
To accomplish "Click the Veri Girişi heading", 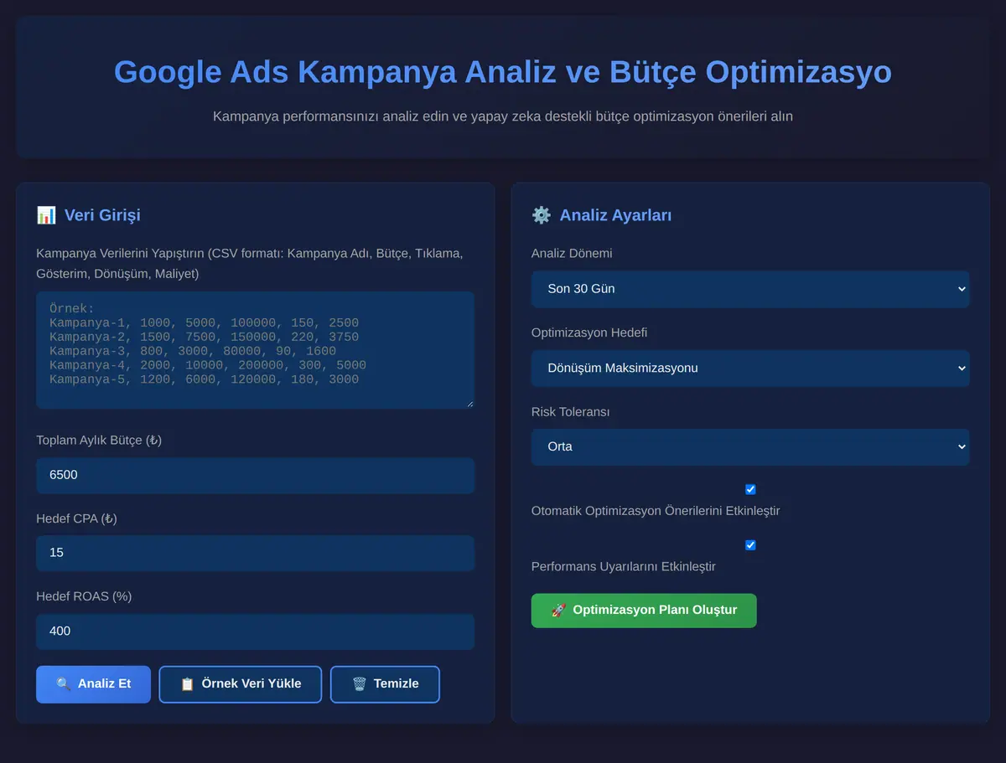I will point(102,215).
